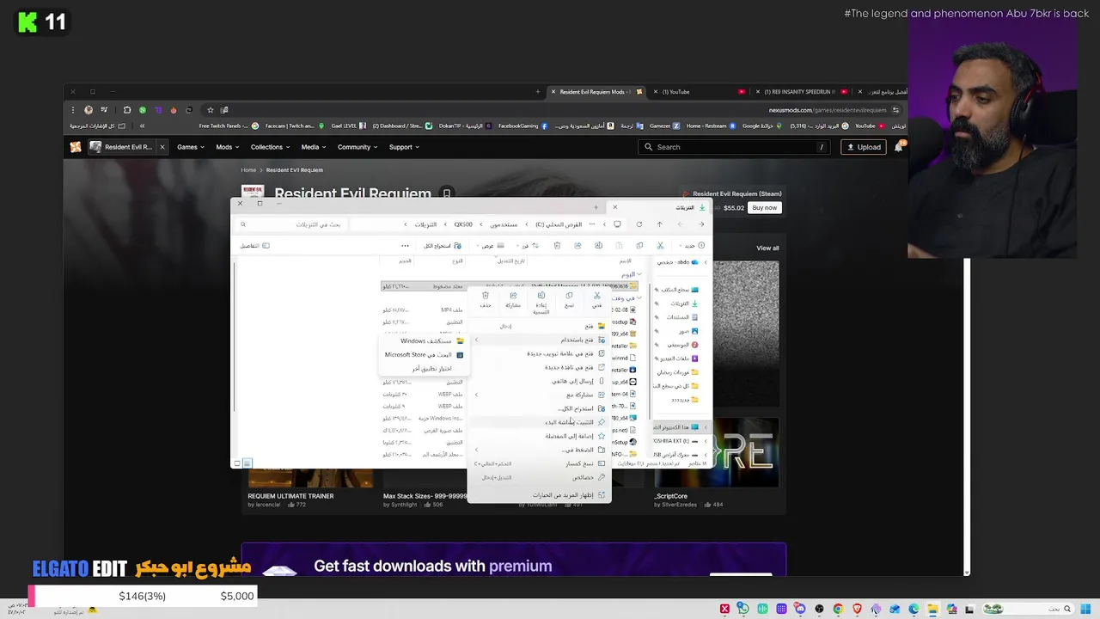The height and width of the screenshot is (619, 1100).
Task: Open the Explorer toolbar three-dots overflow menu
Action: (405, 246)
